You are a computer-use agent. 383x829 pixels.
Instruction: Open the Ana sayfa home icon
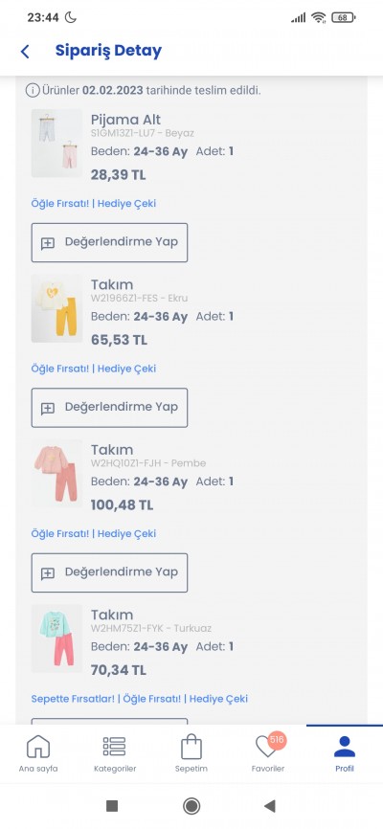38,747
